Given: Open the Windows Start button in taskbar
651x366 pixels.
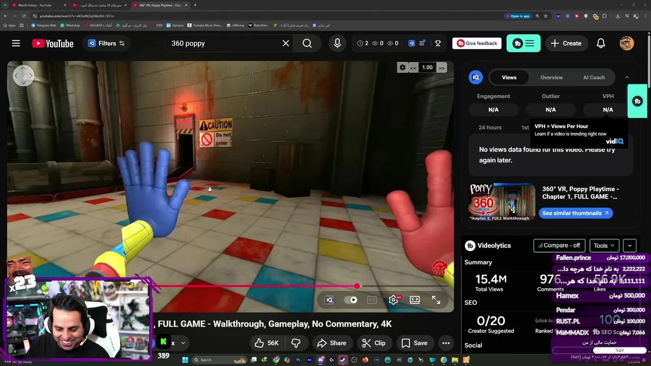Looking at the screenshot, I should click(x=185, y=360).
